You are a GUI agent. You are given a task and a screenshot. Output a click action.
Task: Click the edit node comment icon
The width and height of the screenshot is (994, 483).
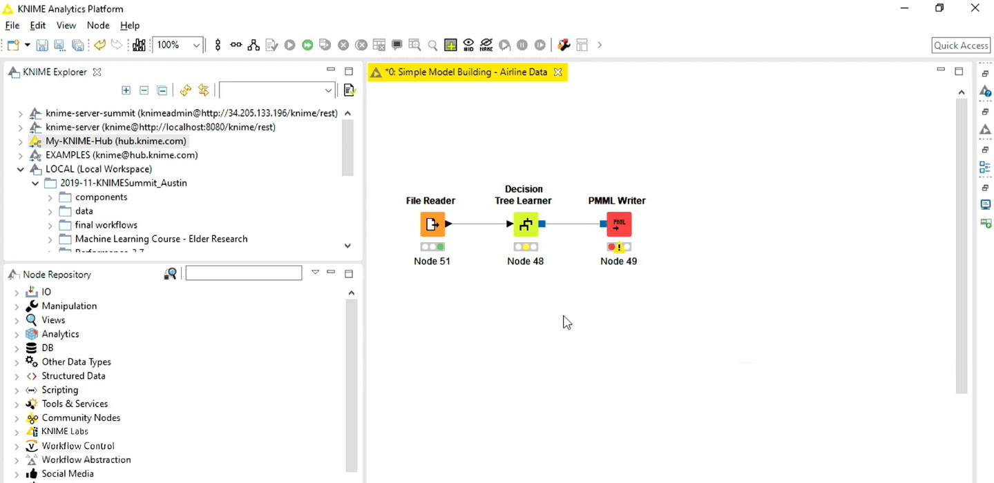[x=397, y=45]
